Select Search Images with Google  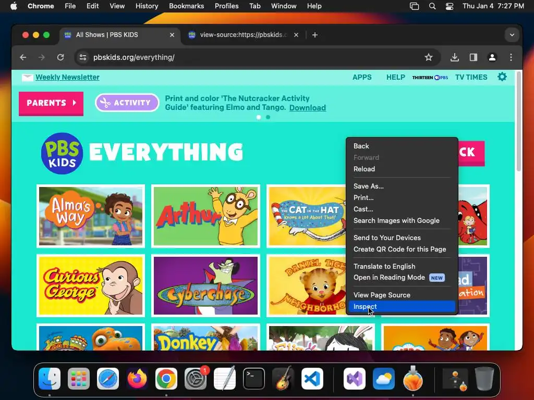tap(402, 220)
